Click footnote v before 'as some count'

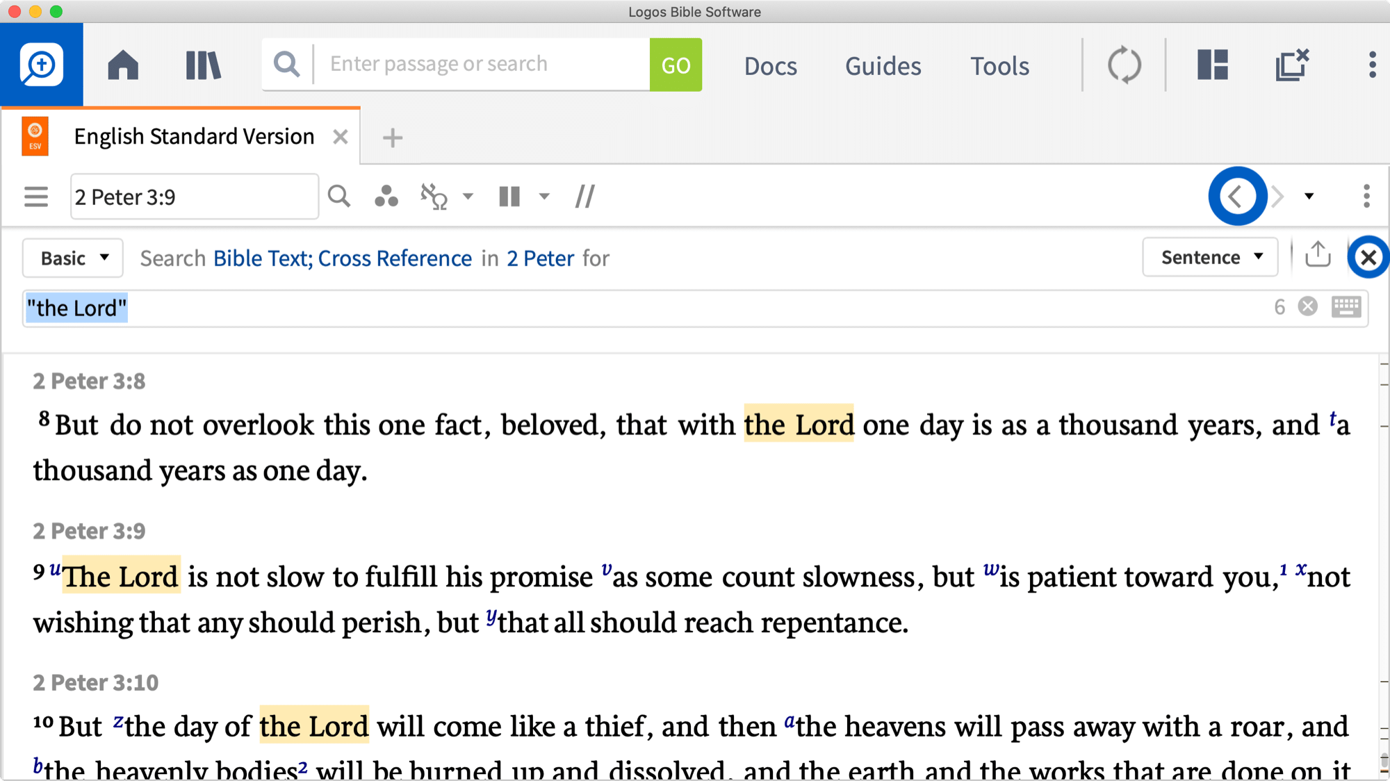click(x=606, y=570)
